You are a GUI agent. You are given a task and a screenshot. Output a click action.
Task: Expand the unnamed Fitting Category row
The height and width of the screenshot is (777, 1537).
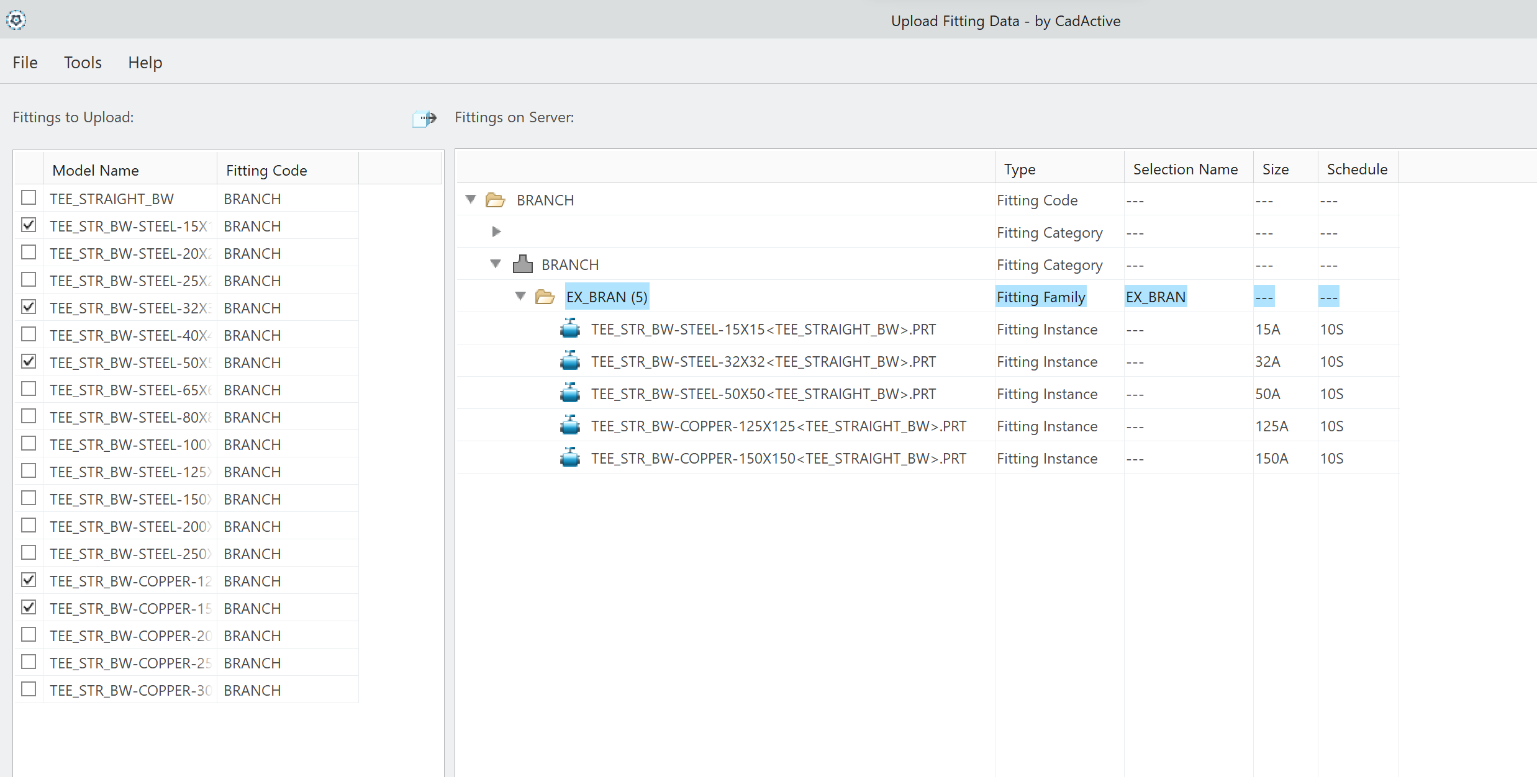(x=496, y=232)
